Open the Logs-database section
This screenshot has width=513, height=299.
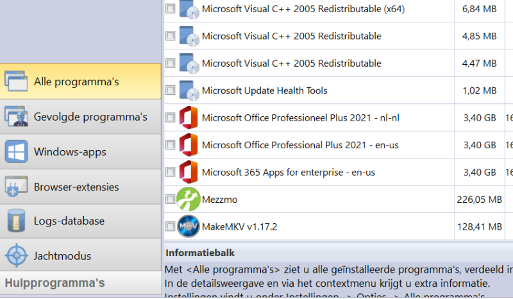tap(69, 221)
